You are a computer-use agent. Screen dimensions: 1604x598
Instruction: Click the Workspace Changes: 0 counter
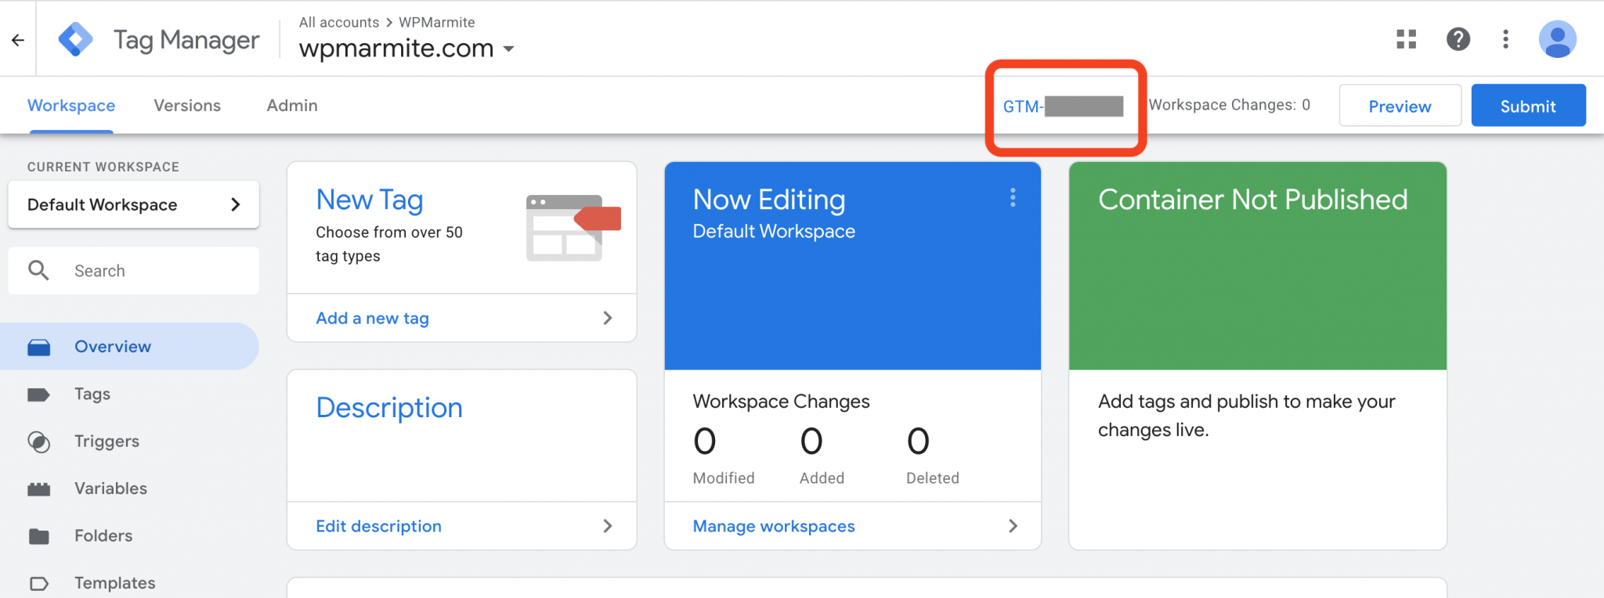click(x=1229, y=105)
